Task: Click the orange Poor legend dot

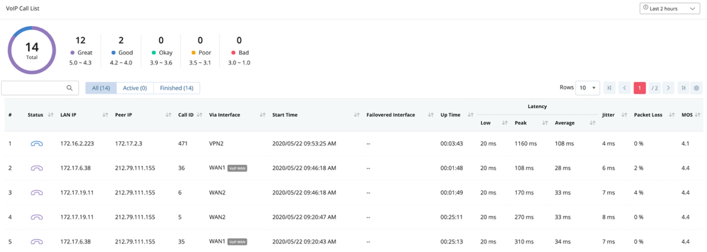Action: pyautogui.click(x=193, y=53)
